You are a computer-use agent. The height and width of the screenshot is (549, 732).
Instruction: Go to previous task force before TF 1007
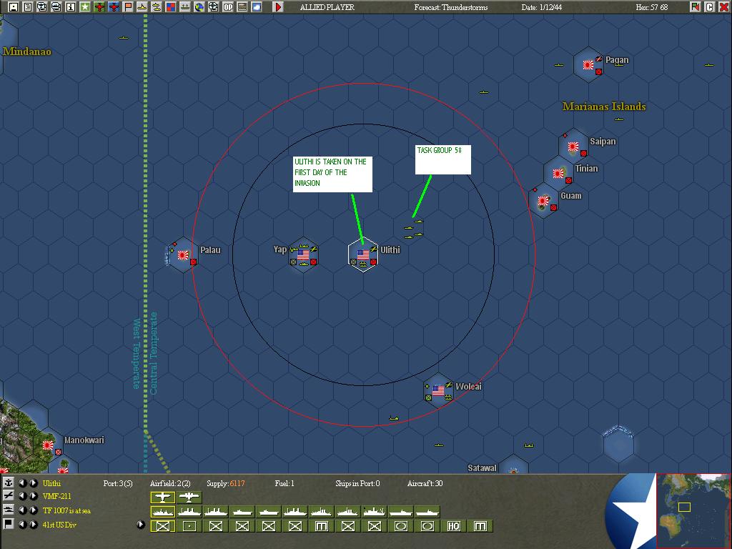tap(22, 510)
